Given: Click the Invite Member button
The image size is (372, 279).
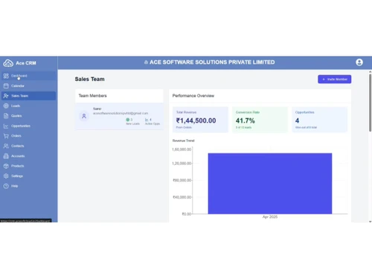Looking at the screenshot, I should point(334,79).
